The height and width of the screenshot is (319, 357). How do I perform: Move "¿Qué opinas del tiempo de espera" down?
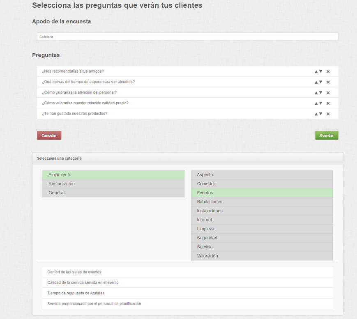coord(320,82)
